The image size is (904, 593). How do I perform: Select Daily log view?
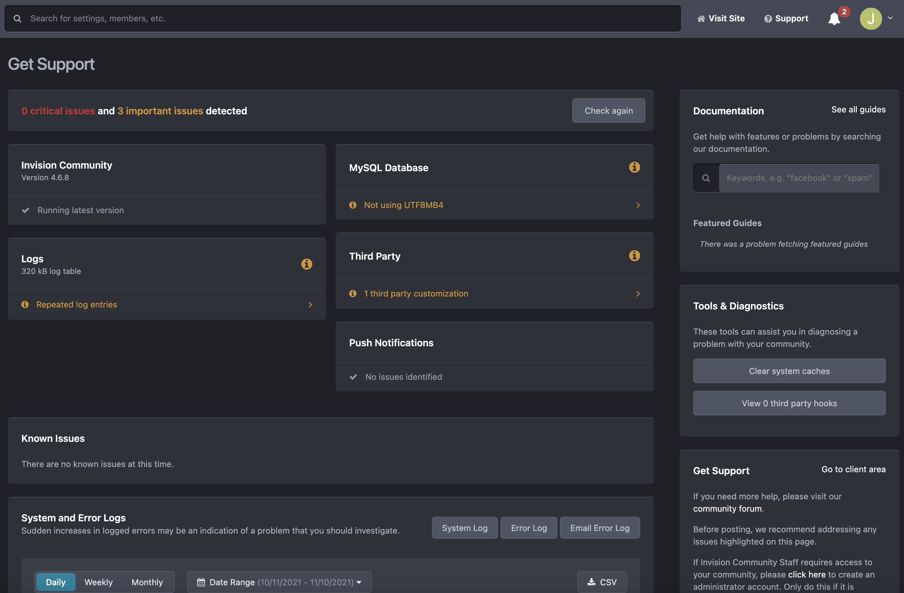click(x=56, y=582)
